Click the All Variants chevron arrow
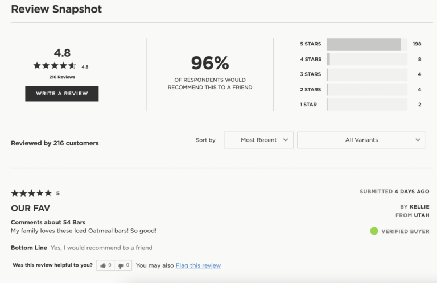This screenshot has width=437, height=283. point(418,140)
